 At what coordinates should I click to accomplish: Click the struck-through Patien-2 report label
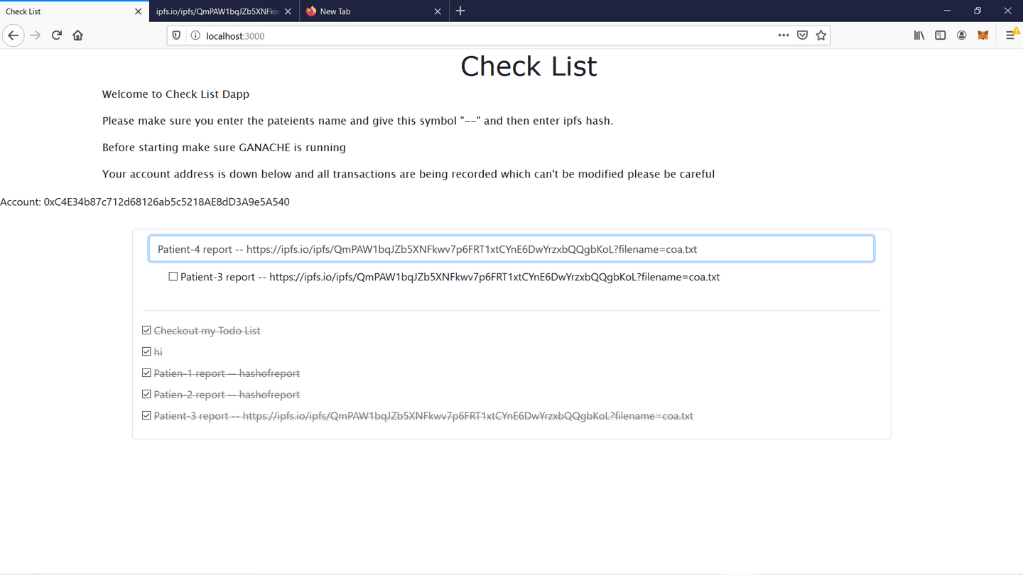(x=227, y=395)
